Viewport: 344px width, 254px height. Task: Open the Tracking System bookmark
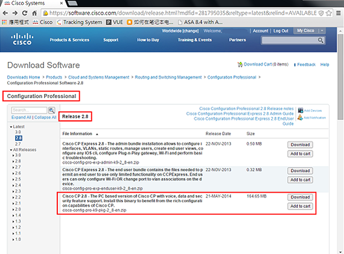pos(80,22)
